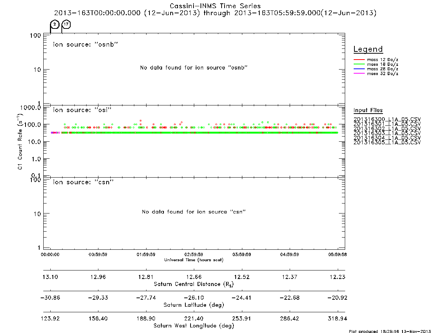Viewport: 431px width, 333px height.
Task: Click 'No data found for ion source "osnb"'
Action: (194, 68)
